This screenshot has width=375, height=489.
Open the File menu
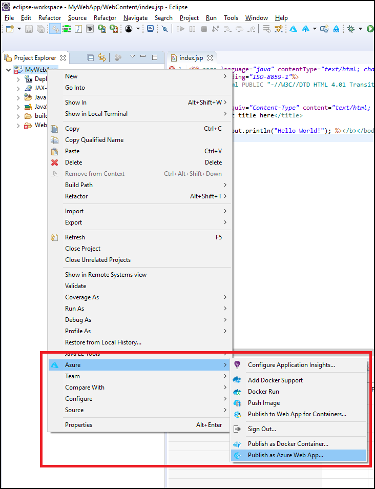point(9,18)
